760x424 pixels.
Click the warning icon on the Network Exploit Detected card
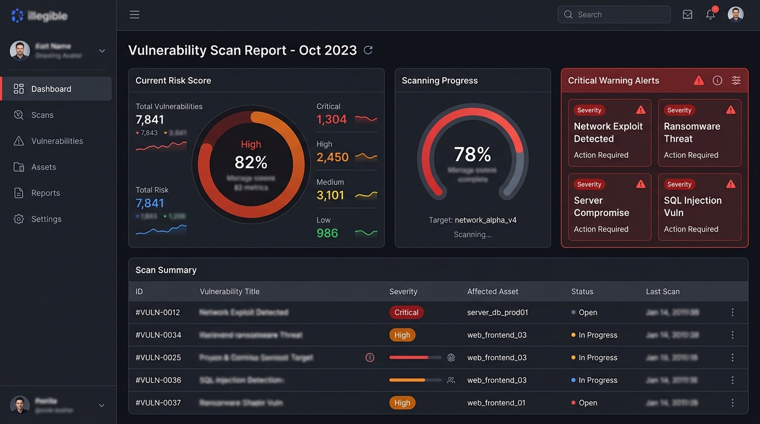click(x=641, y=110)
